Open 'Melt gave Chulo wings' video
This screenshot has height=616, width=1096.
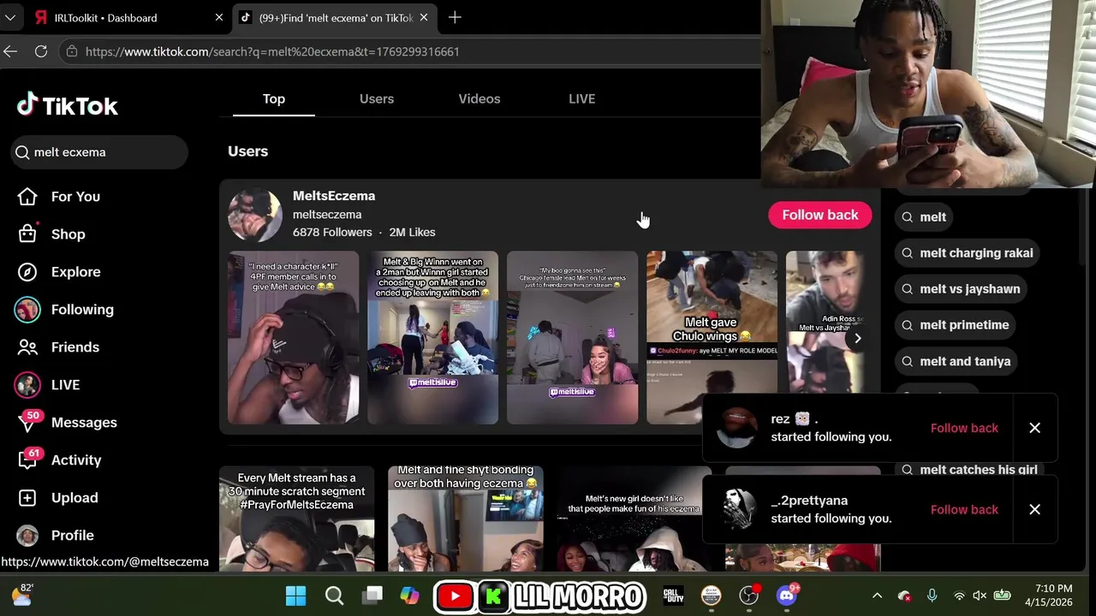[x=712, y=338]
